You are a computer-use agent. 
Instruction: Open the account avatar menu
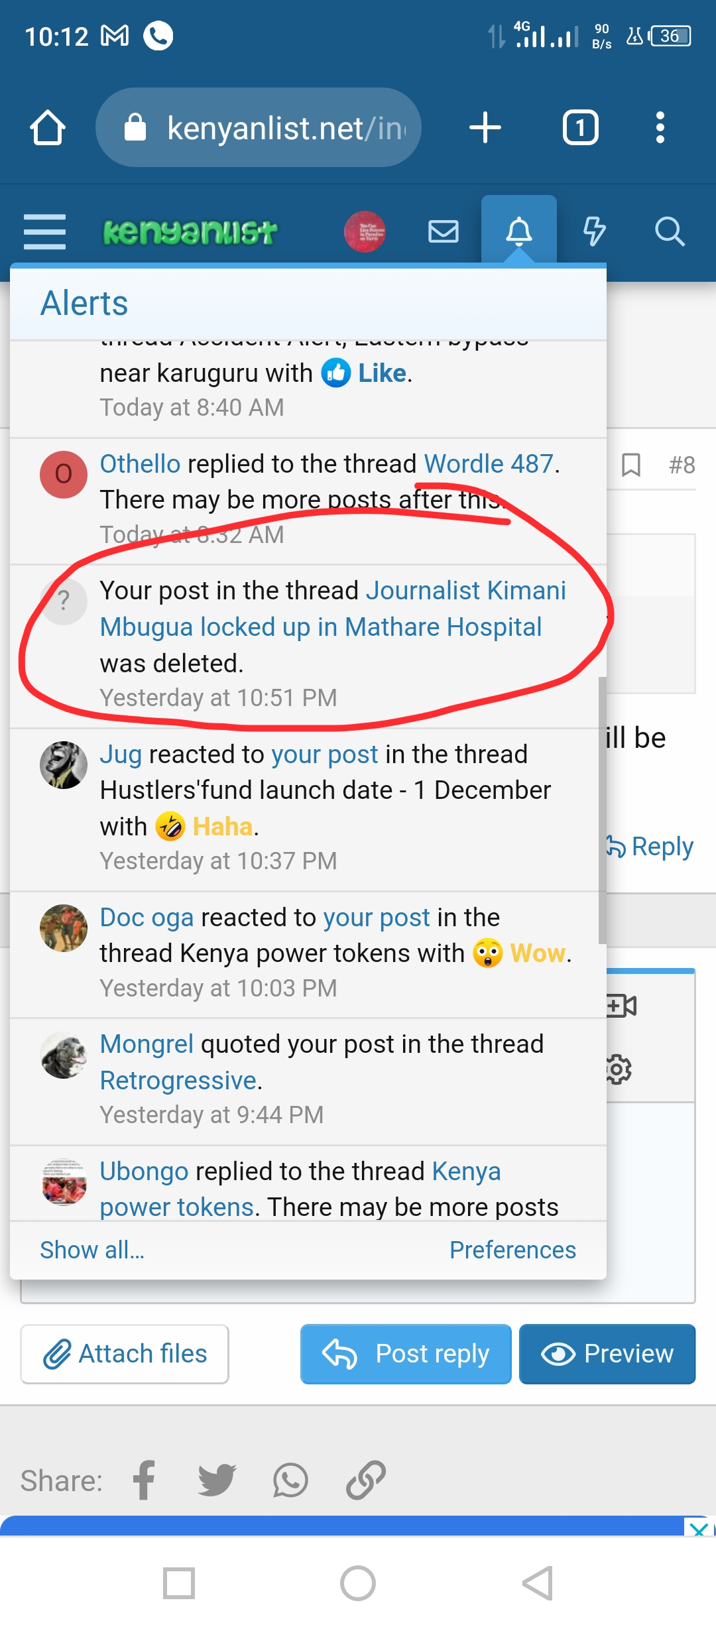[365, 231]
